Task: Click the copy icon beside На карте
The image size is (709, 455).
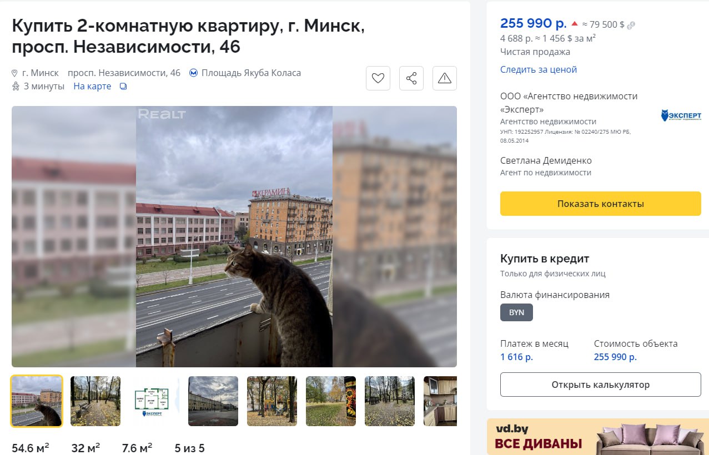Action: point(123,87)
